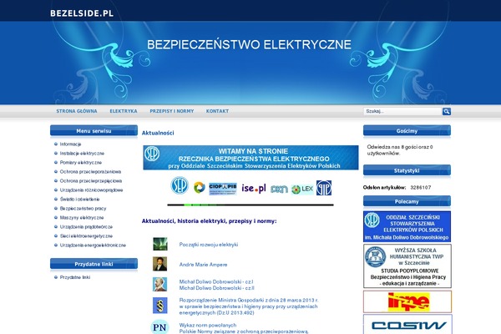Open the Kontakt page
Viewport: 501px width, 334px height.
point(217,111)
